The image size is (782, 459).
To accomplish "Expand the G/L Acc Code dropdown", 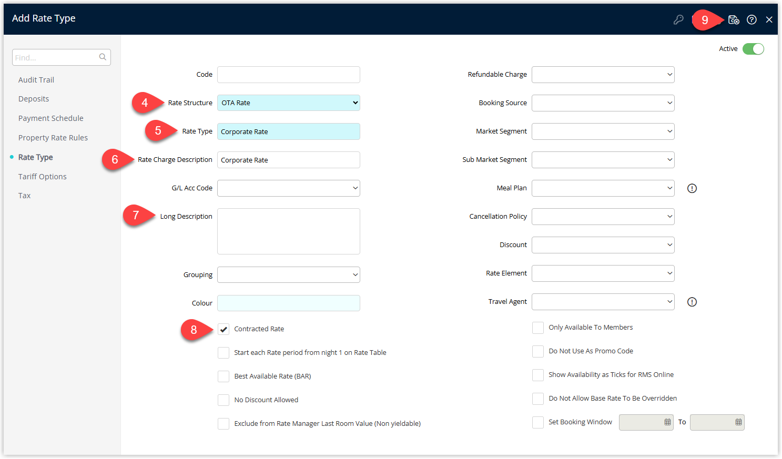I will [x=289, y=188].
